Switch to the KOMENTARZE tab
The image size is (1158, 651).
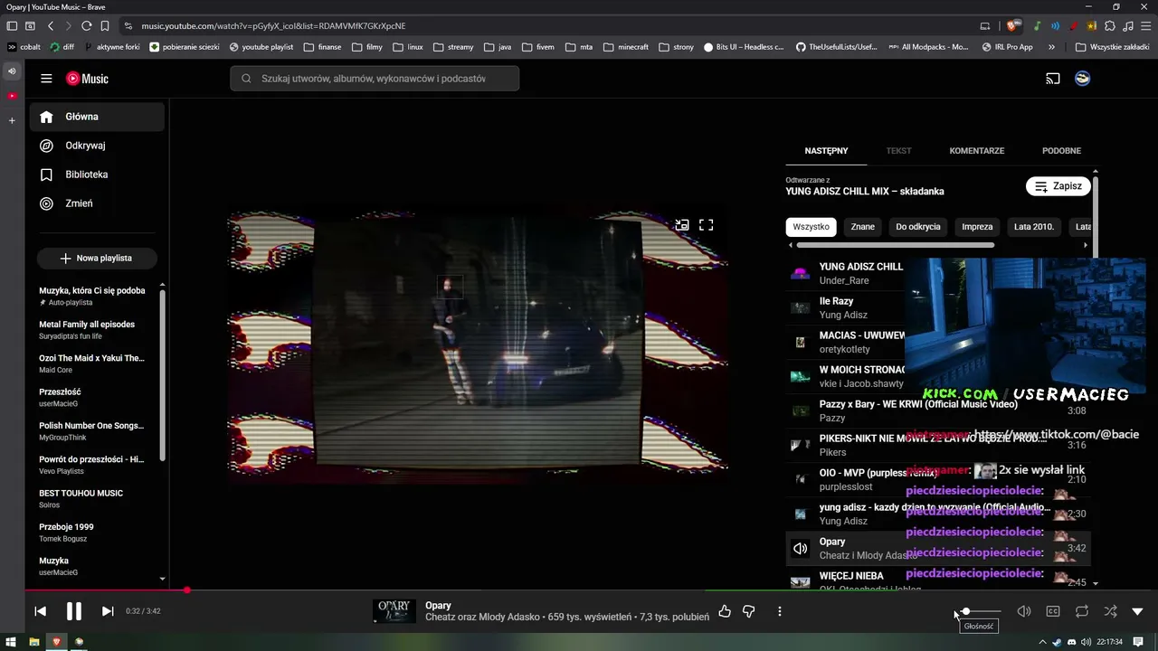click(977, 151)
